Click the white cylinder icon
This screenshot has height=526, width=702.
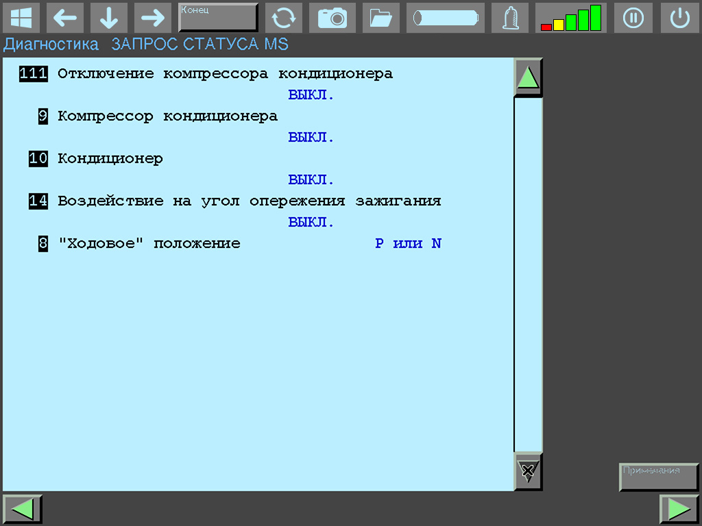pyautogui.click(x=445, y=18)
